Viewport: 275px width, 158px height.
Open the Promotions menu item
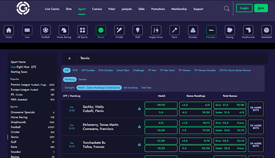158,9
